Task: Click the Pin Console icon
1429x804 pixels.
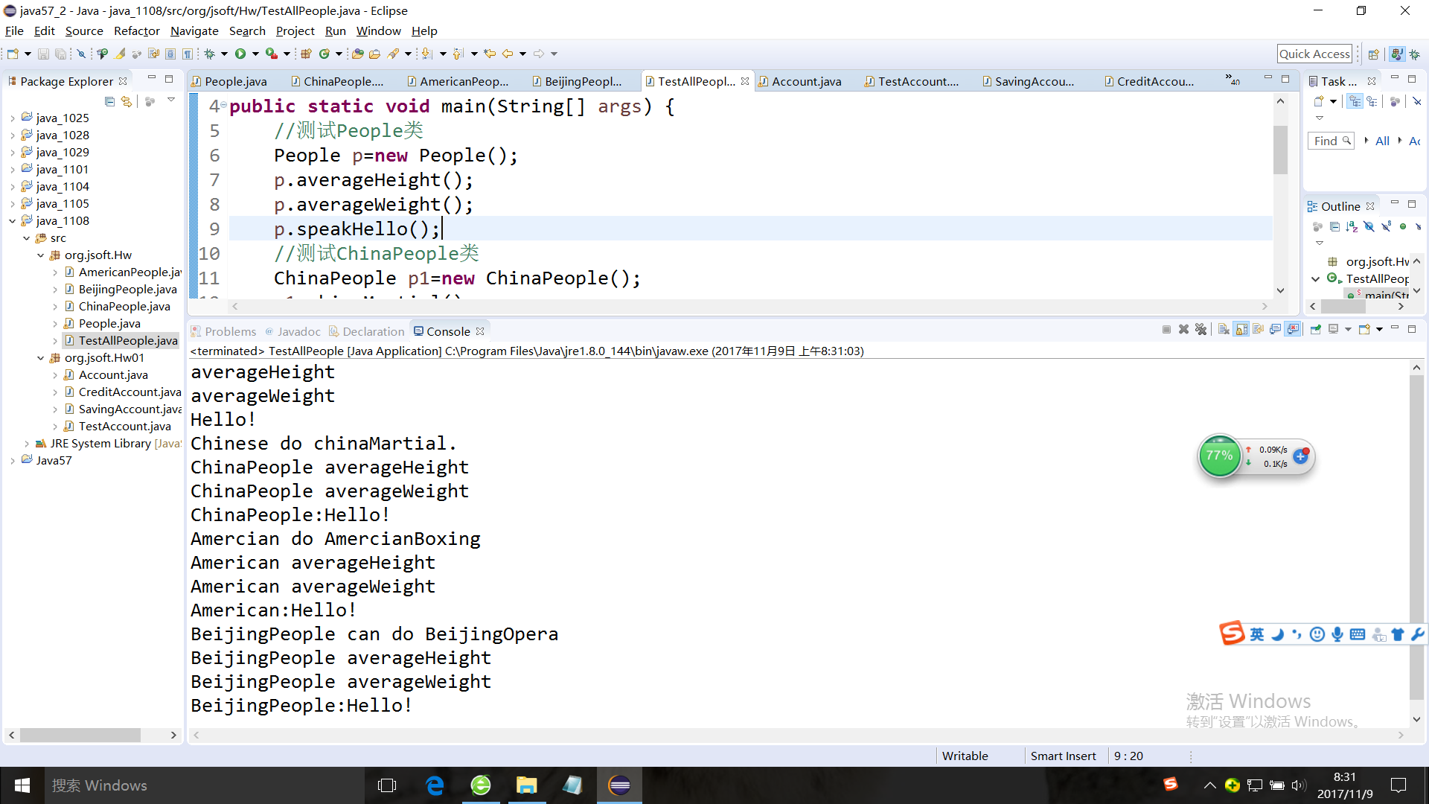Action: (1315, 330)
